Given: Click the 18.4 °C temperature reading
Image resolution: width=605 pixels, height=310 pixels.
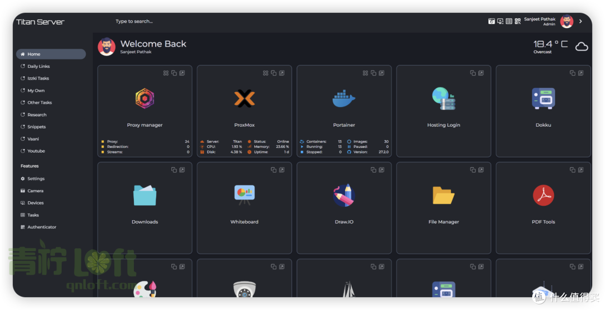Looking at the screenshot, I should (x=551, y=44).
